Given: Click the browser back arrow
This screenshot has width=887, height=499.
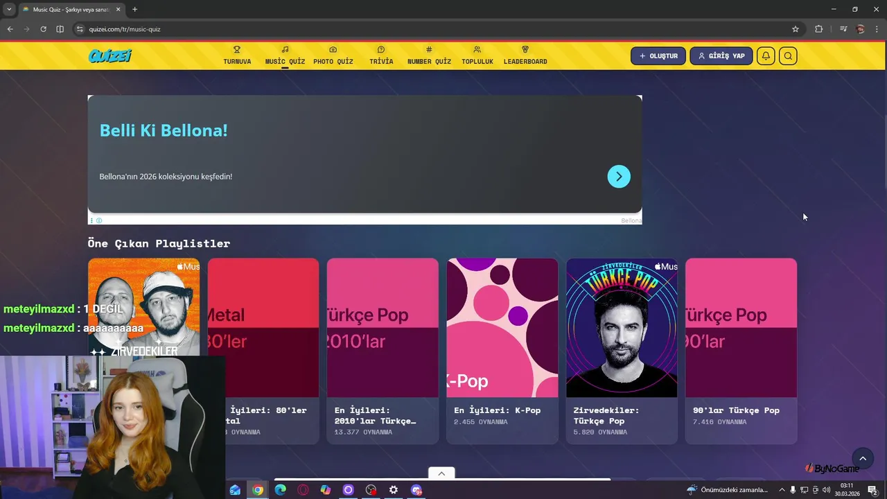Looking at the screenshot, I should coord(10,29).
